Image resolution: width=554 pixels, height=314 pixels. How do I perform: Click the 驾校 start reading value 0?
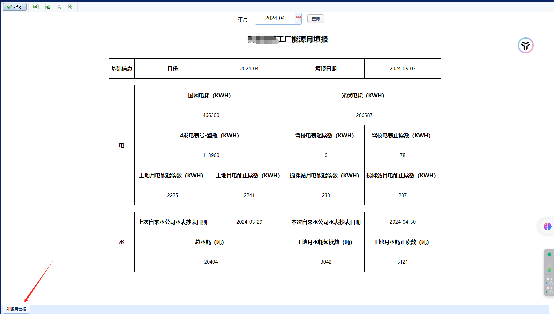click(326, 155)
